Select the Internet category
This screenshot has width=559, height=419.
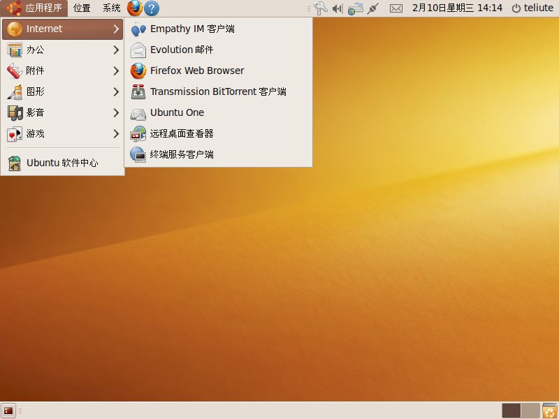coord(62,29)
